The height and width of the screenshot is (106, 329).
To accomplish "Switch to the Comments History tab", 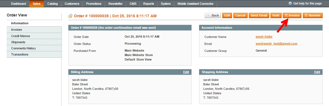I will pos(34,48).
